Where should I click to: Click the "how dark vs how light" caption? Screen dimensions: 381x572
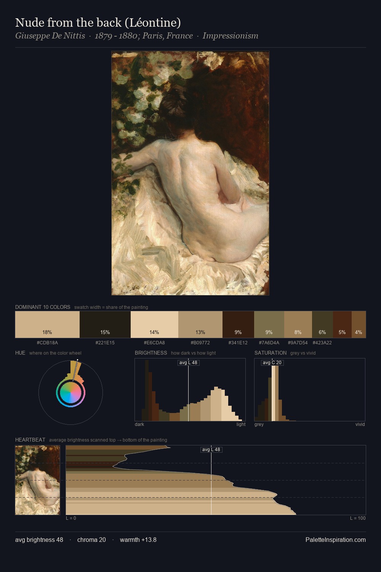[x=194, y=353]
